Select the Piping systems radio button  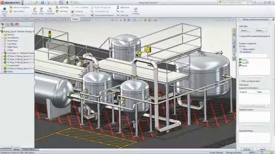coord(241,50)
